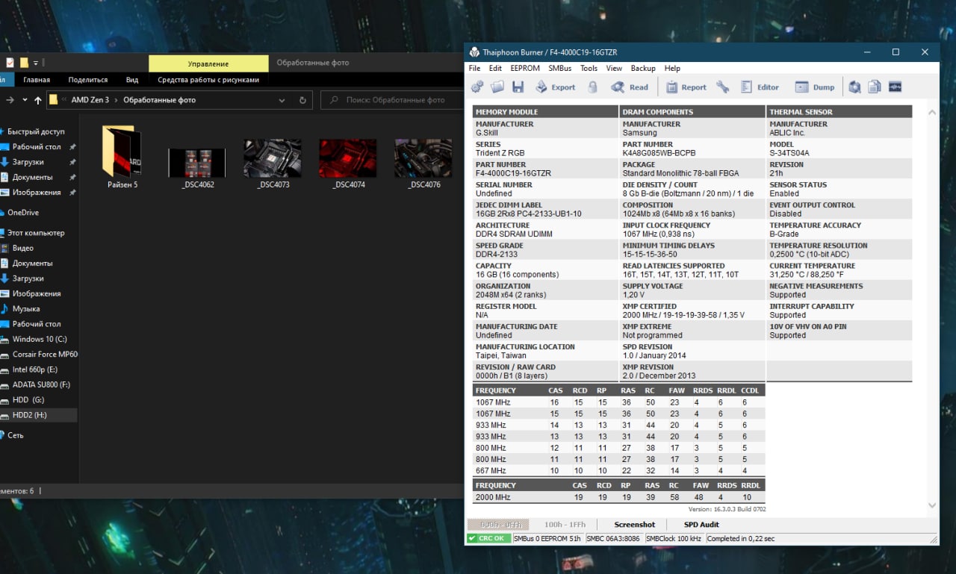956x574 pixels.
Task: Open the Report toolbar button
Action: tap(686, 87)
